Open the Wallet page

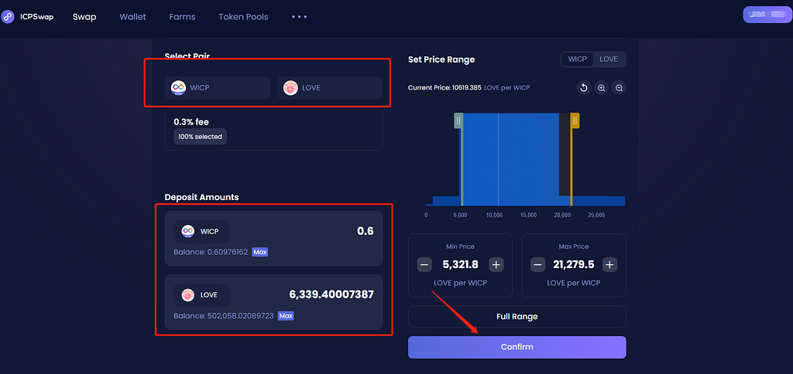coord(132,17)
